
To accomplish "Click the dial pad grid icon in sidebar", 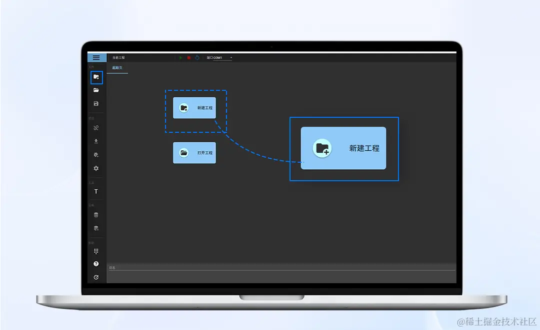I will point(96,251).
